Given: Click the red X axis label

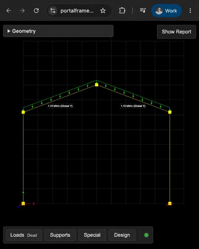Looking at the screenshot, I should 34,203.
